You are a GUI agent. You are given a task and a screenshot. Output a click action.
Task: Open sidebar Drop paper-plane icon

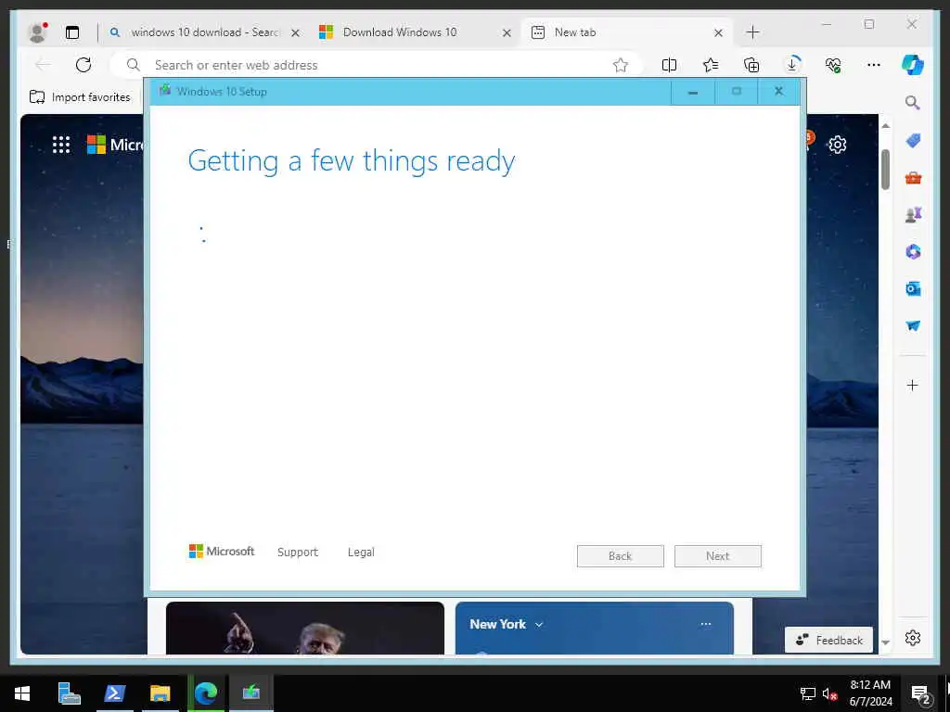(x=913, y=325)
